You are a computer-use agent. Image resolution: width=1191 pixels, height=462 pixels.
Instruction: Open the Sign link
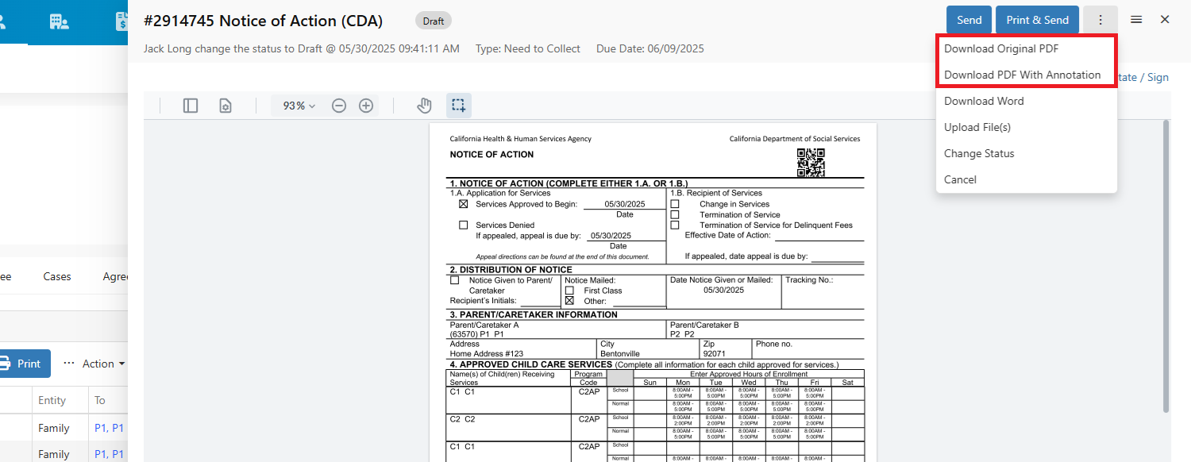1158,77
